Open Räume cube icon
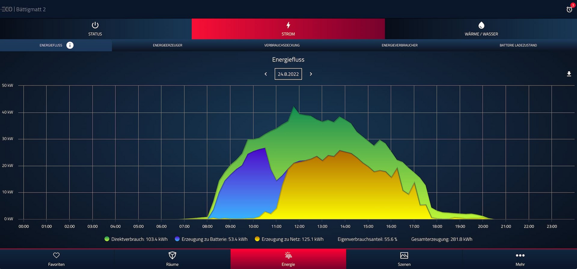Viewport: 577px width, 269px height. [172, 255]
